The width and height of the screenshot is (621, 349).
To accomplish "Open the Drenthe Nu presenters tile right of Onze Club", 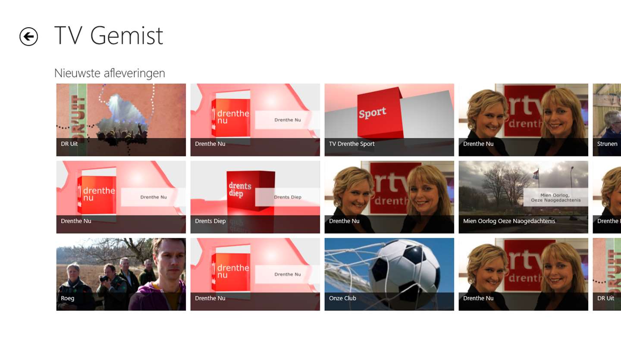I will point(524,274).
